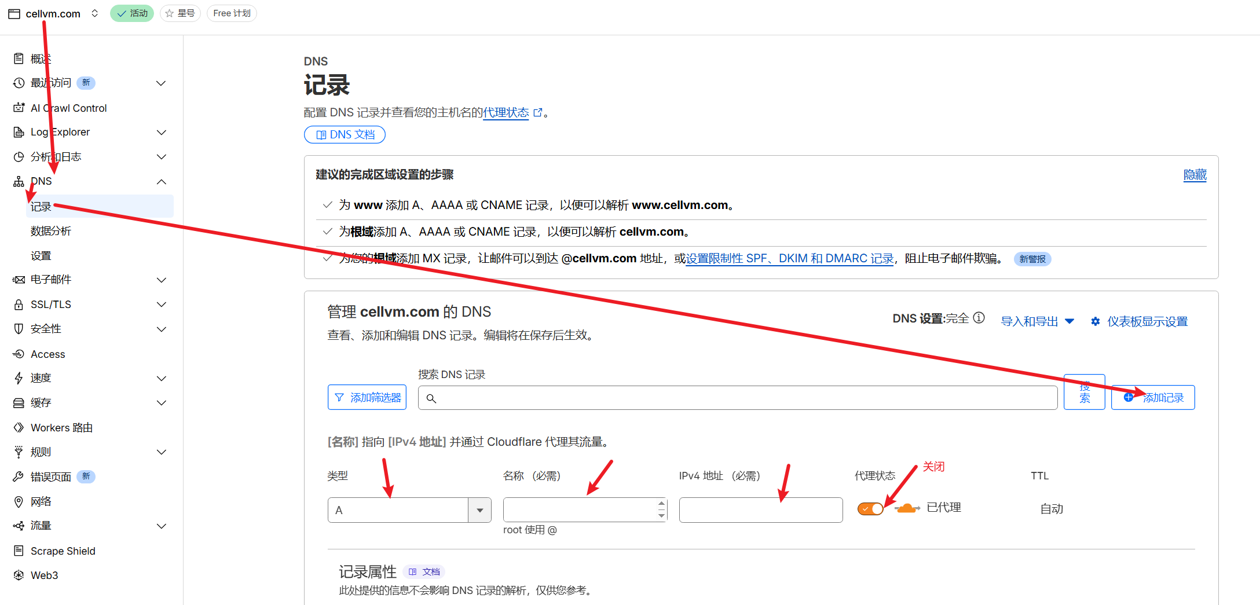Click the DNS 设置 info circle icon

coord(979,318)
